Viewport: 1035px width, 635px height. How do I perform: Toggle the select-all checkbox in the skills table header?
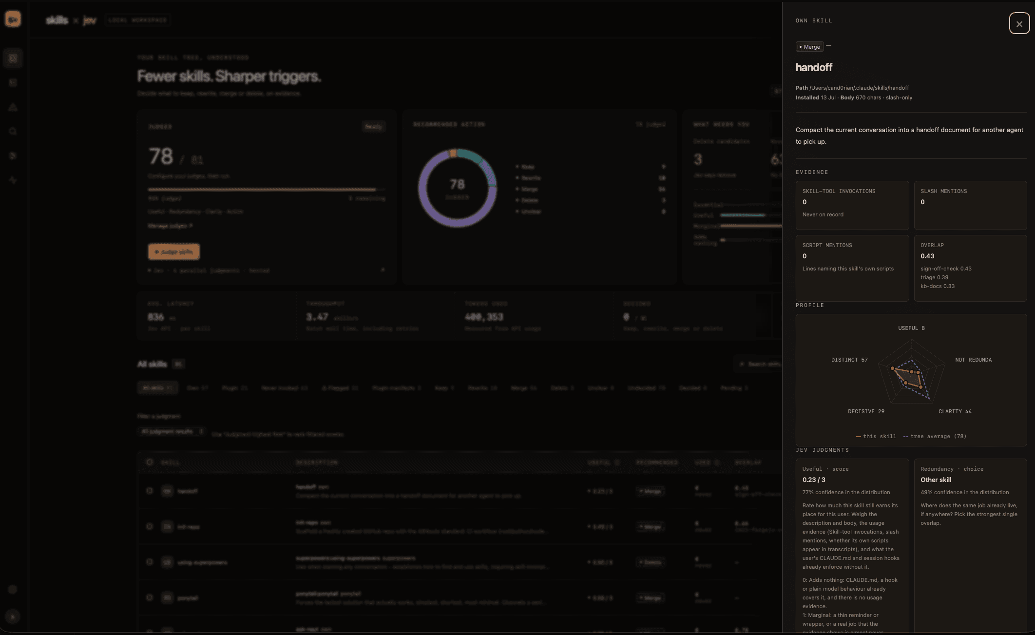150,462
